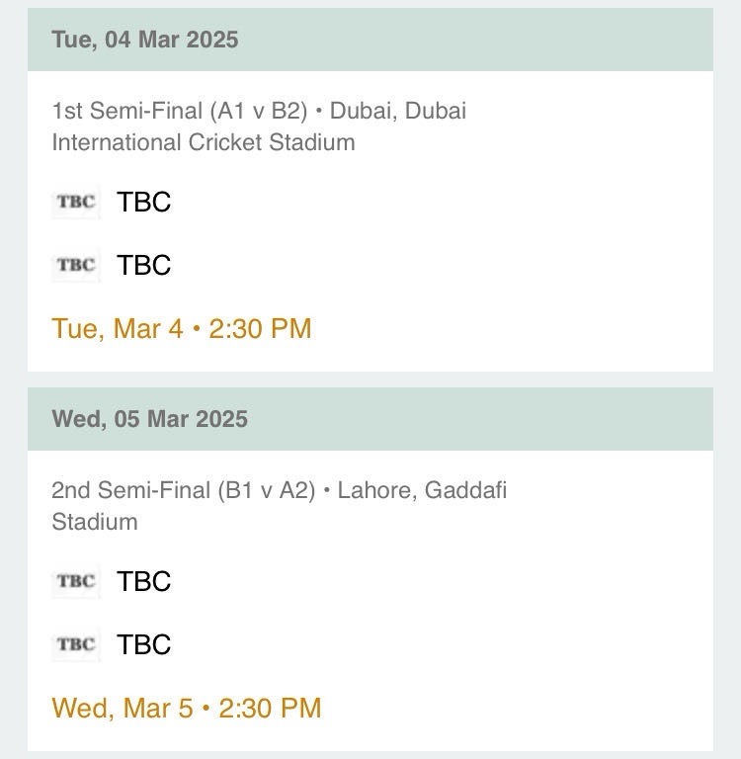The image size is (741, 759).
Task: Click the bottom TBC team logo in 1st Semi-Final
Action: pos(76,265)
